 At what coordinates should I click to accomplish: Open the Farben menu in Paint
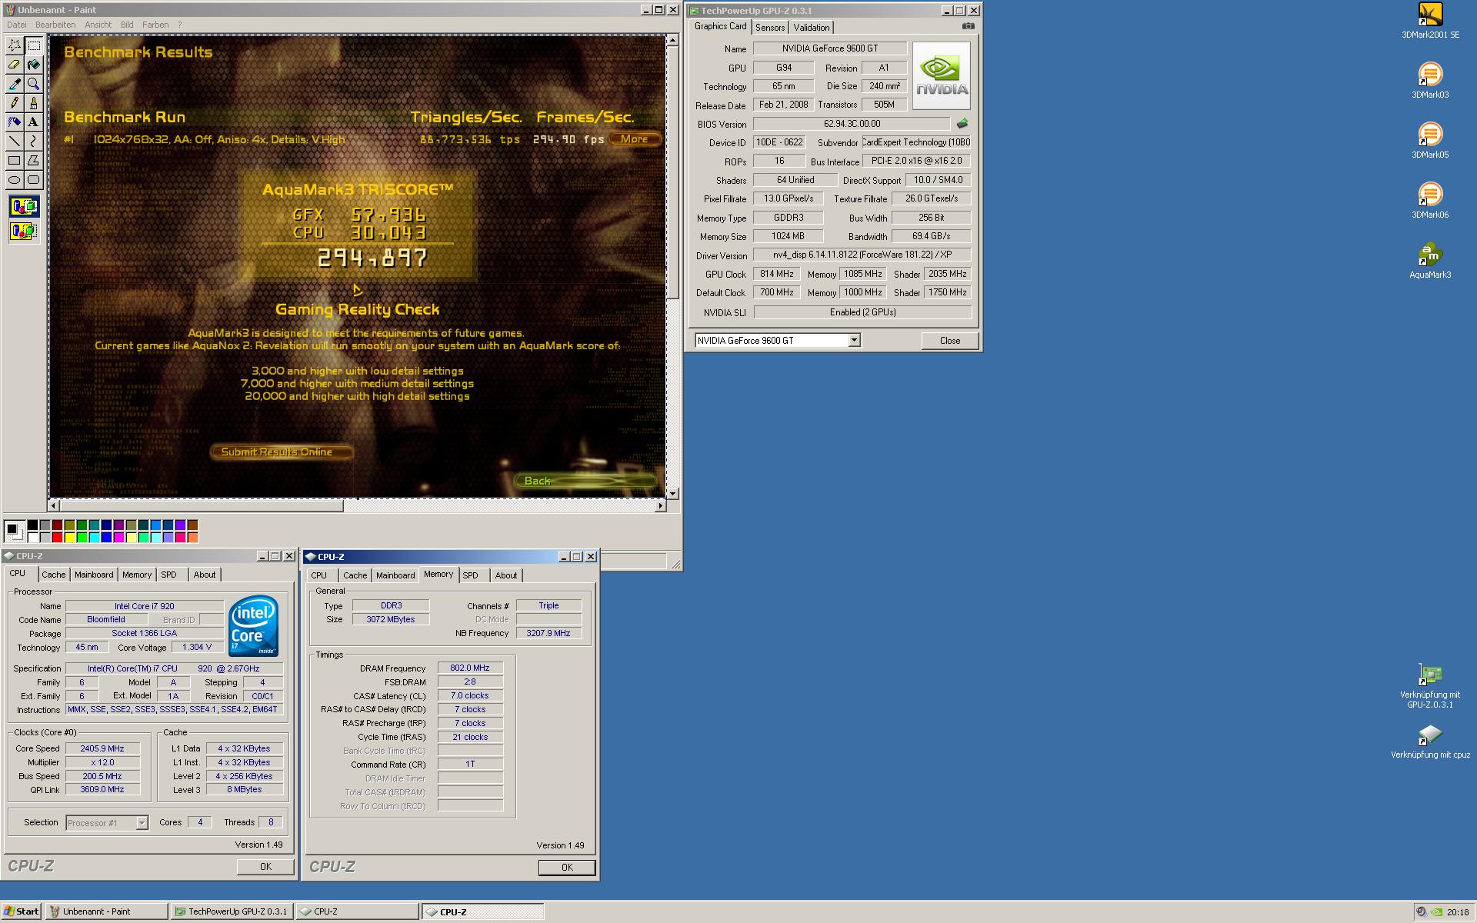click(155, 25)
